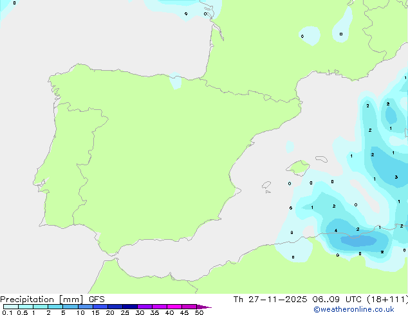408x315 pixels.
Task: Click the 'Precipitation [mm] GFS' title text
Action: pyautogui.click(x=52, y=300)
